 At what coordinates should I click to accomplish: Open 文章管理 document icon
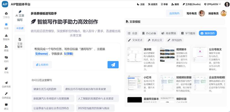pyautogui.click(x=20, y=39)
